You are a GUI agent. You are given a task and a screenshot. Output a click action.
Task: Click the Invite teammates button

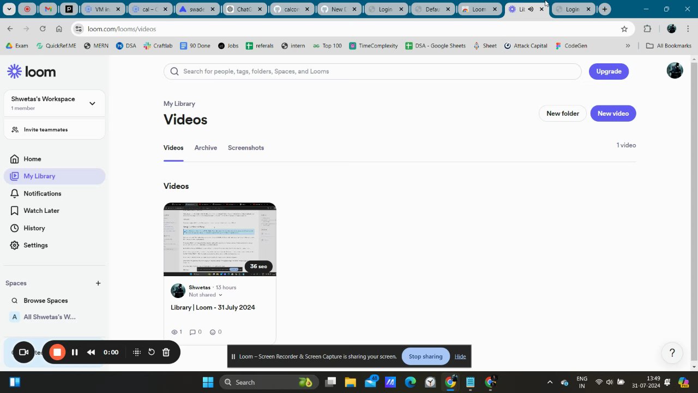pos(55,129)
